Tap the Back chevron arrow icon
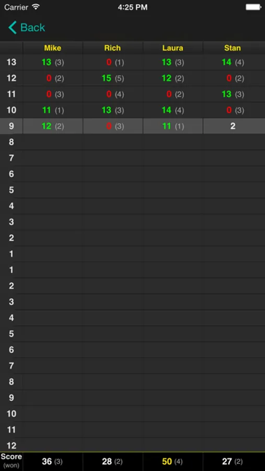Viewport: 265px width, 471px height. (13, 28)
